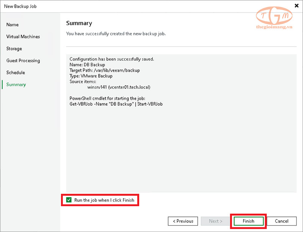Cancel the New Backup Job wizard
303x232 pixels.
tap(281, 221)
